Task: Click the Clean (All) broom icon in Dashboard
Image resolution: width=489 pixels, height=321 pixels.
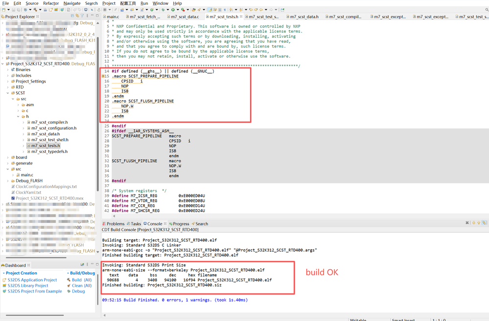Action: coord(69,285)
